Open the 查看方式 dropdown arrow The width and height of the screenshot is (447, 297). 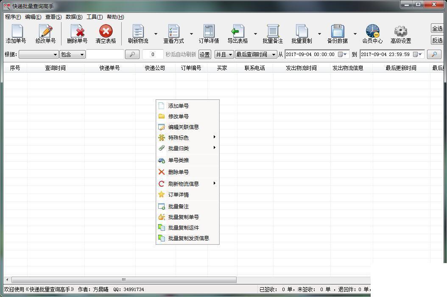pyautogui.click(x=191, y=34)
